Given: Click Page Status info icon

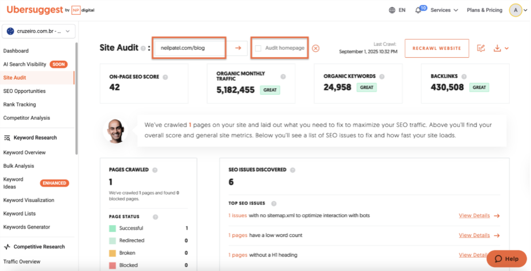Looking at the screenshot, I should coord(155,217).
